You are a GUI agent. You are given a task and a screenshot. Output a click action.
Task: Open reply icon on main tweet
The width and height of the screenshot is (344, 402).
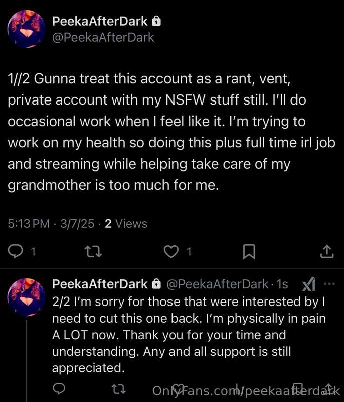point(16,251)
